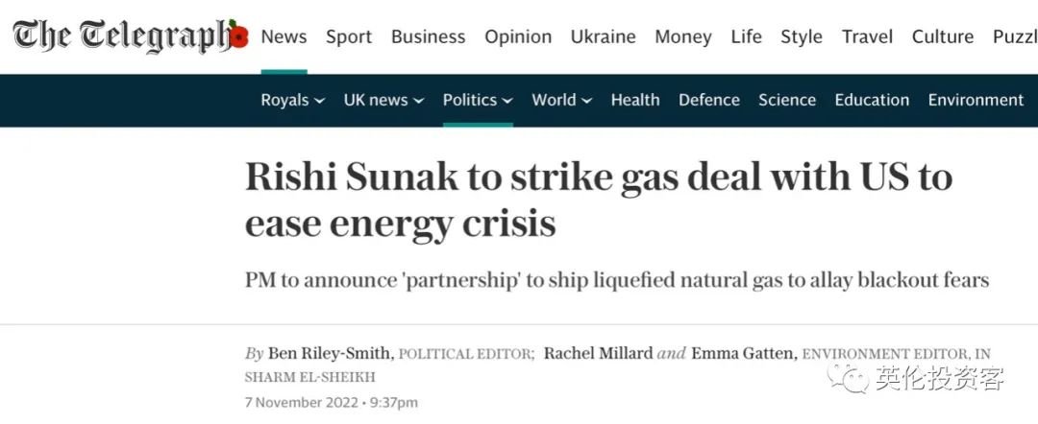Click author name Emma Gatten
This screenshot has height=424, width=1038.
pos(741,353)
